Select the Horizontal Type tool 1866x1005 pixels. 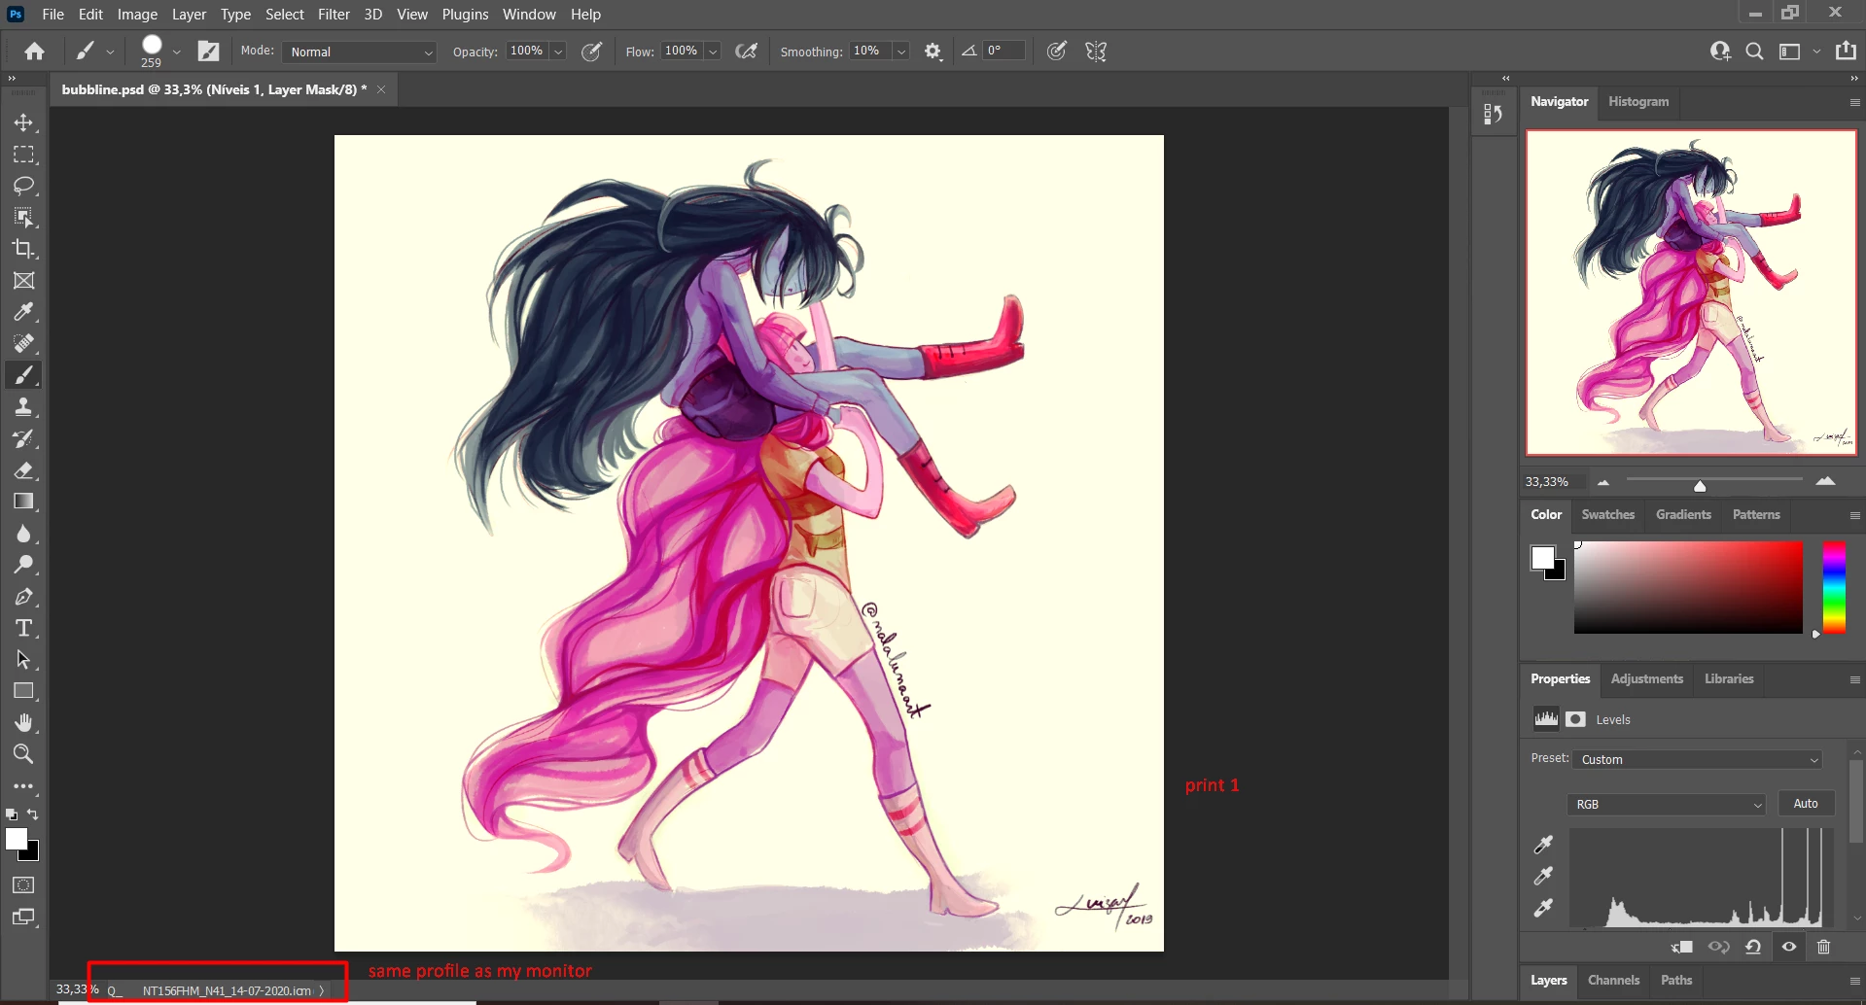(x=24, y=628)
